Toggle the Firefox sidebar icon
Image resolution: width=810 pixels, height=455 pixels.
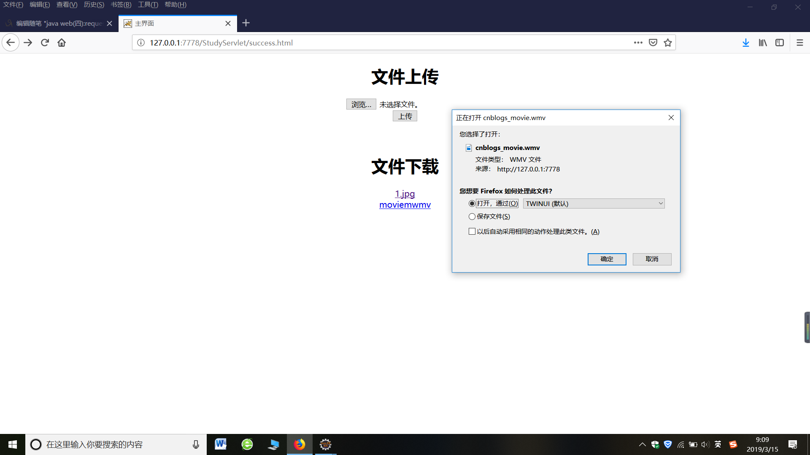coord(780,43)
